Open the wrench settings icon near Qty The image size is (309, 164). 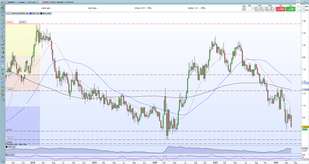coord(244,6)
